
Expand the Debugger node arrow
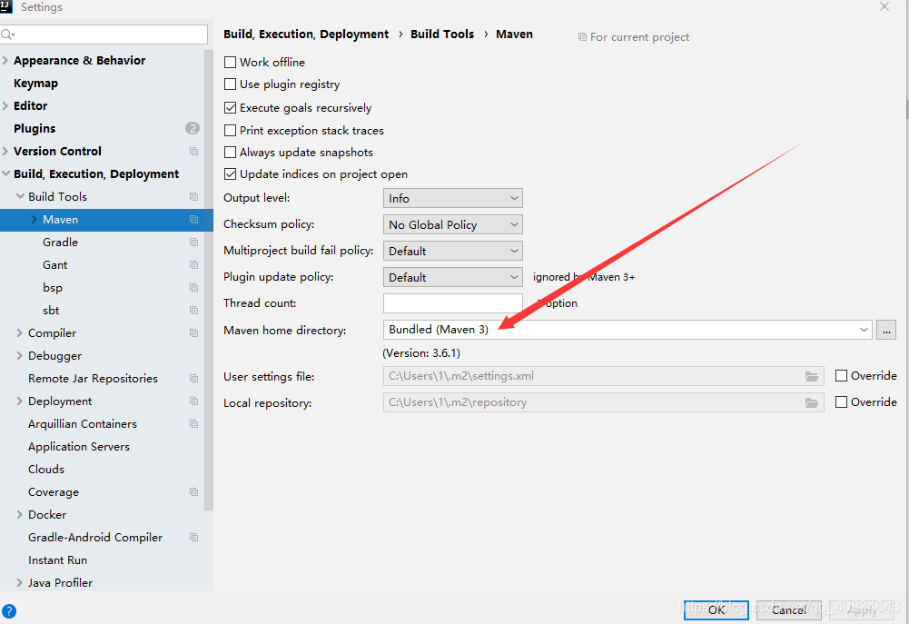[20, 355]
